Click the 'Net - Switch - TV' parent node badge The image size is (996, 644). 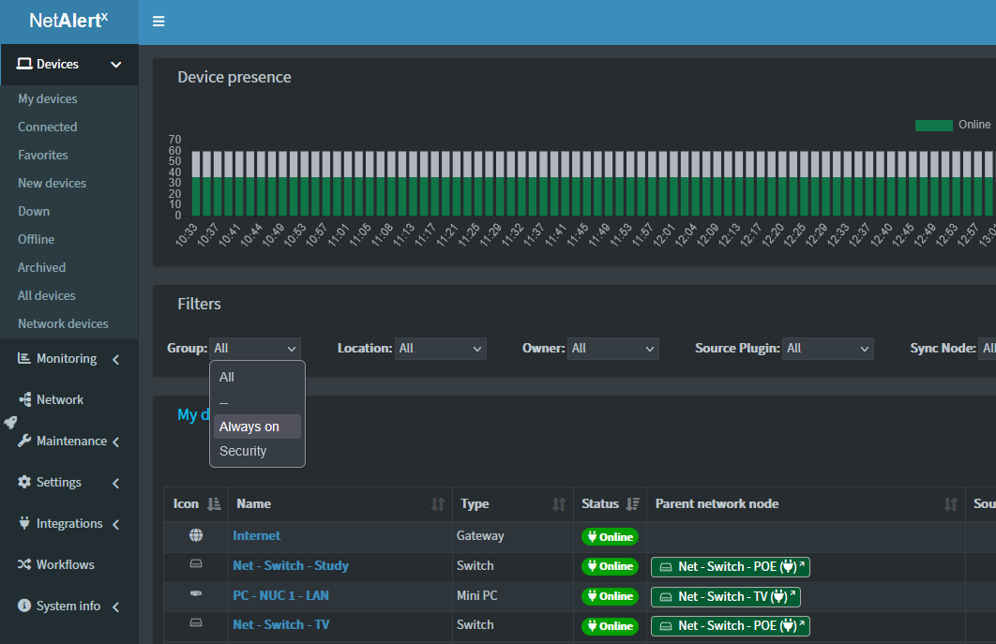point(725,596)
